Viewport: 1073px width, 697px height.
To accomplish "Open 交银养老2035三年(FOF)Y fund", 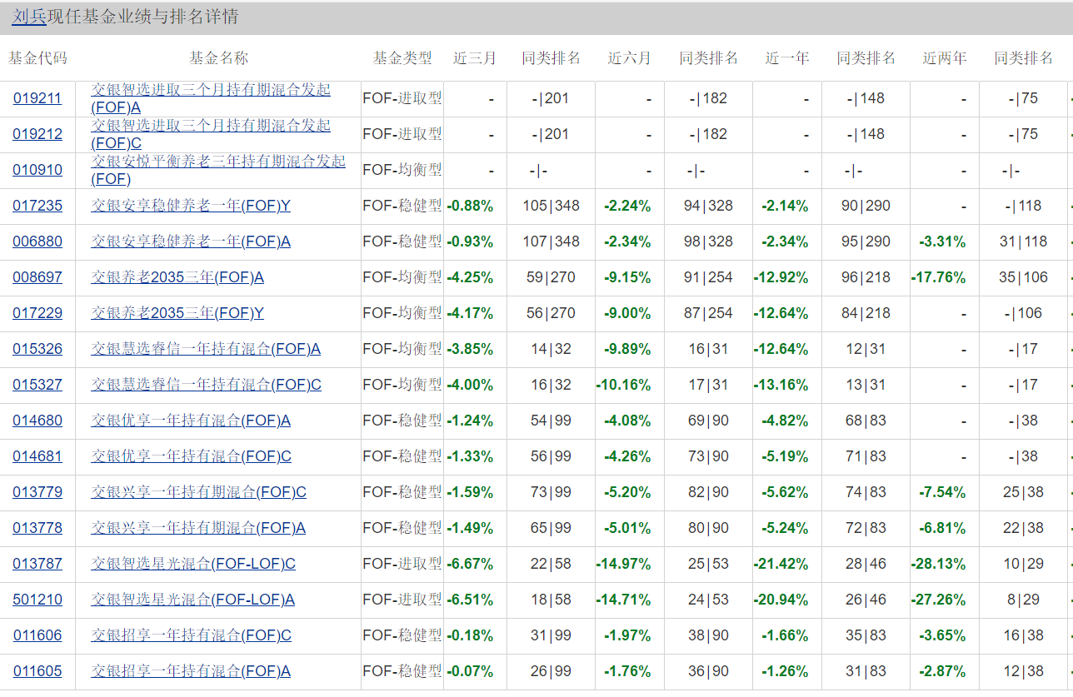I will pos(177,313).
